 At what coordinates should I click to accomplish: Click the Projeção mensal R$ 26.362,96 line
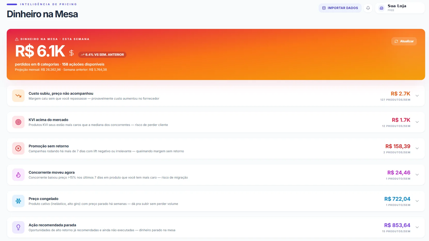point(61,70)
